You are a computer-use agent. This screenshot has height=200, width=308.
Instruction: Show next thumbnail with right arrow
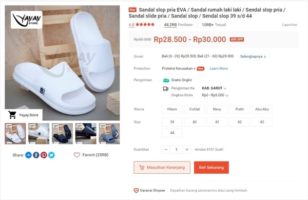pyautogui.click(x=117, y=134)
